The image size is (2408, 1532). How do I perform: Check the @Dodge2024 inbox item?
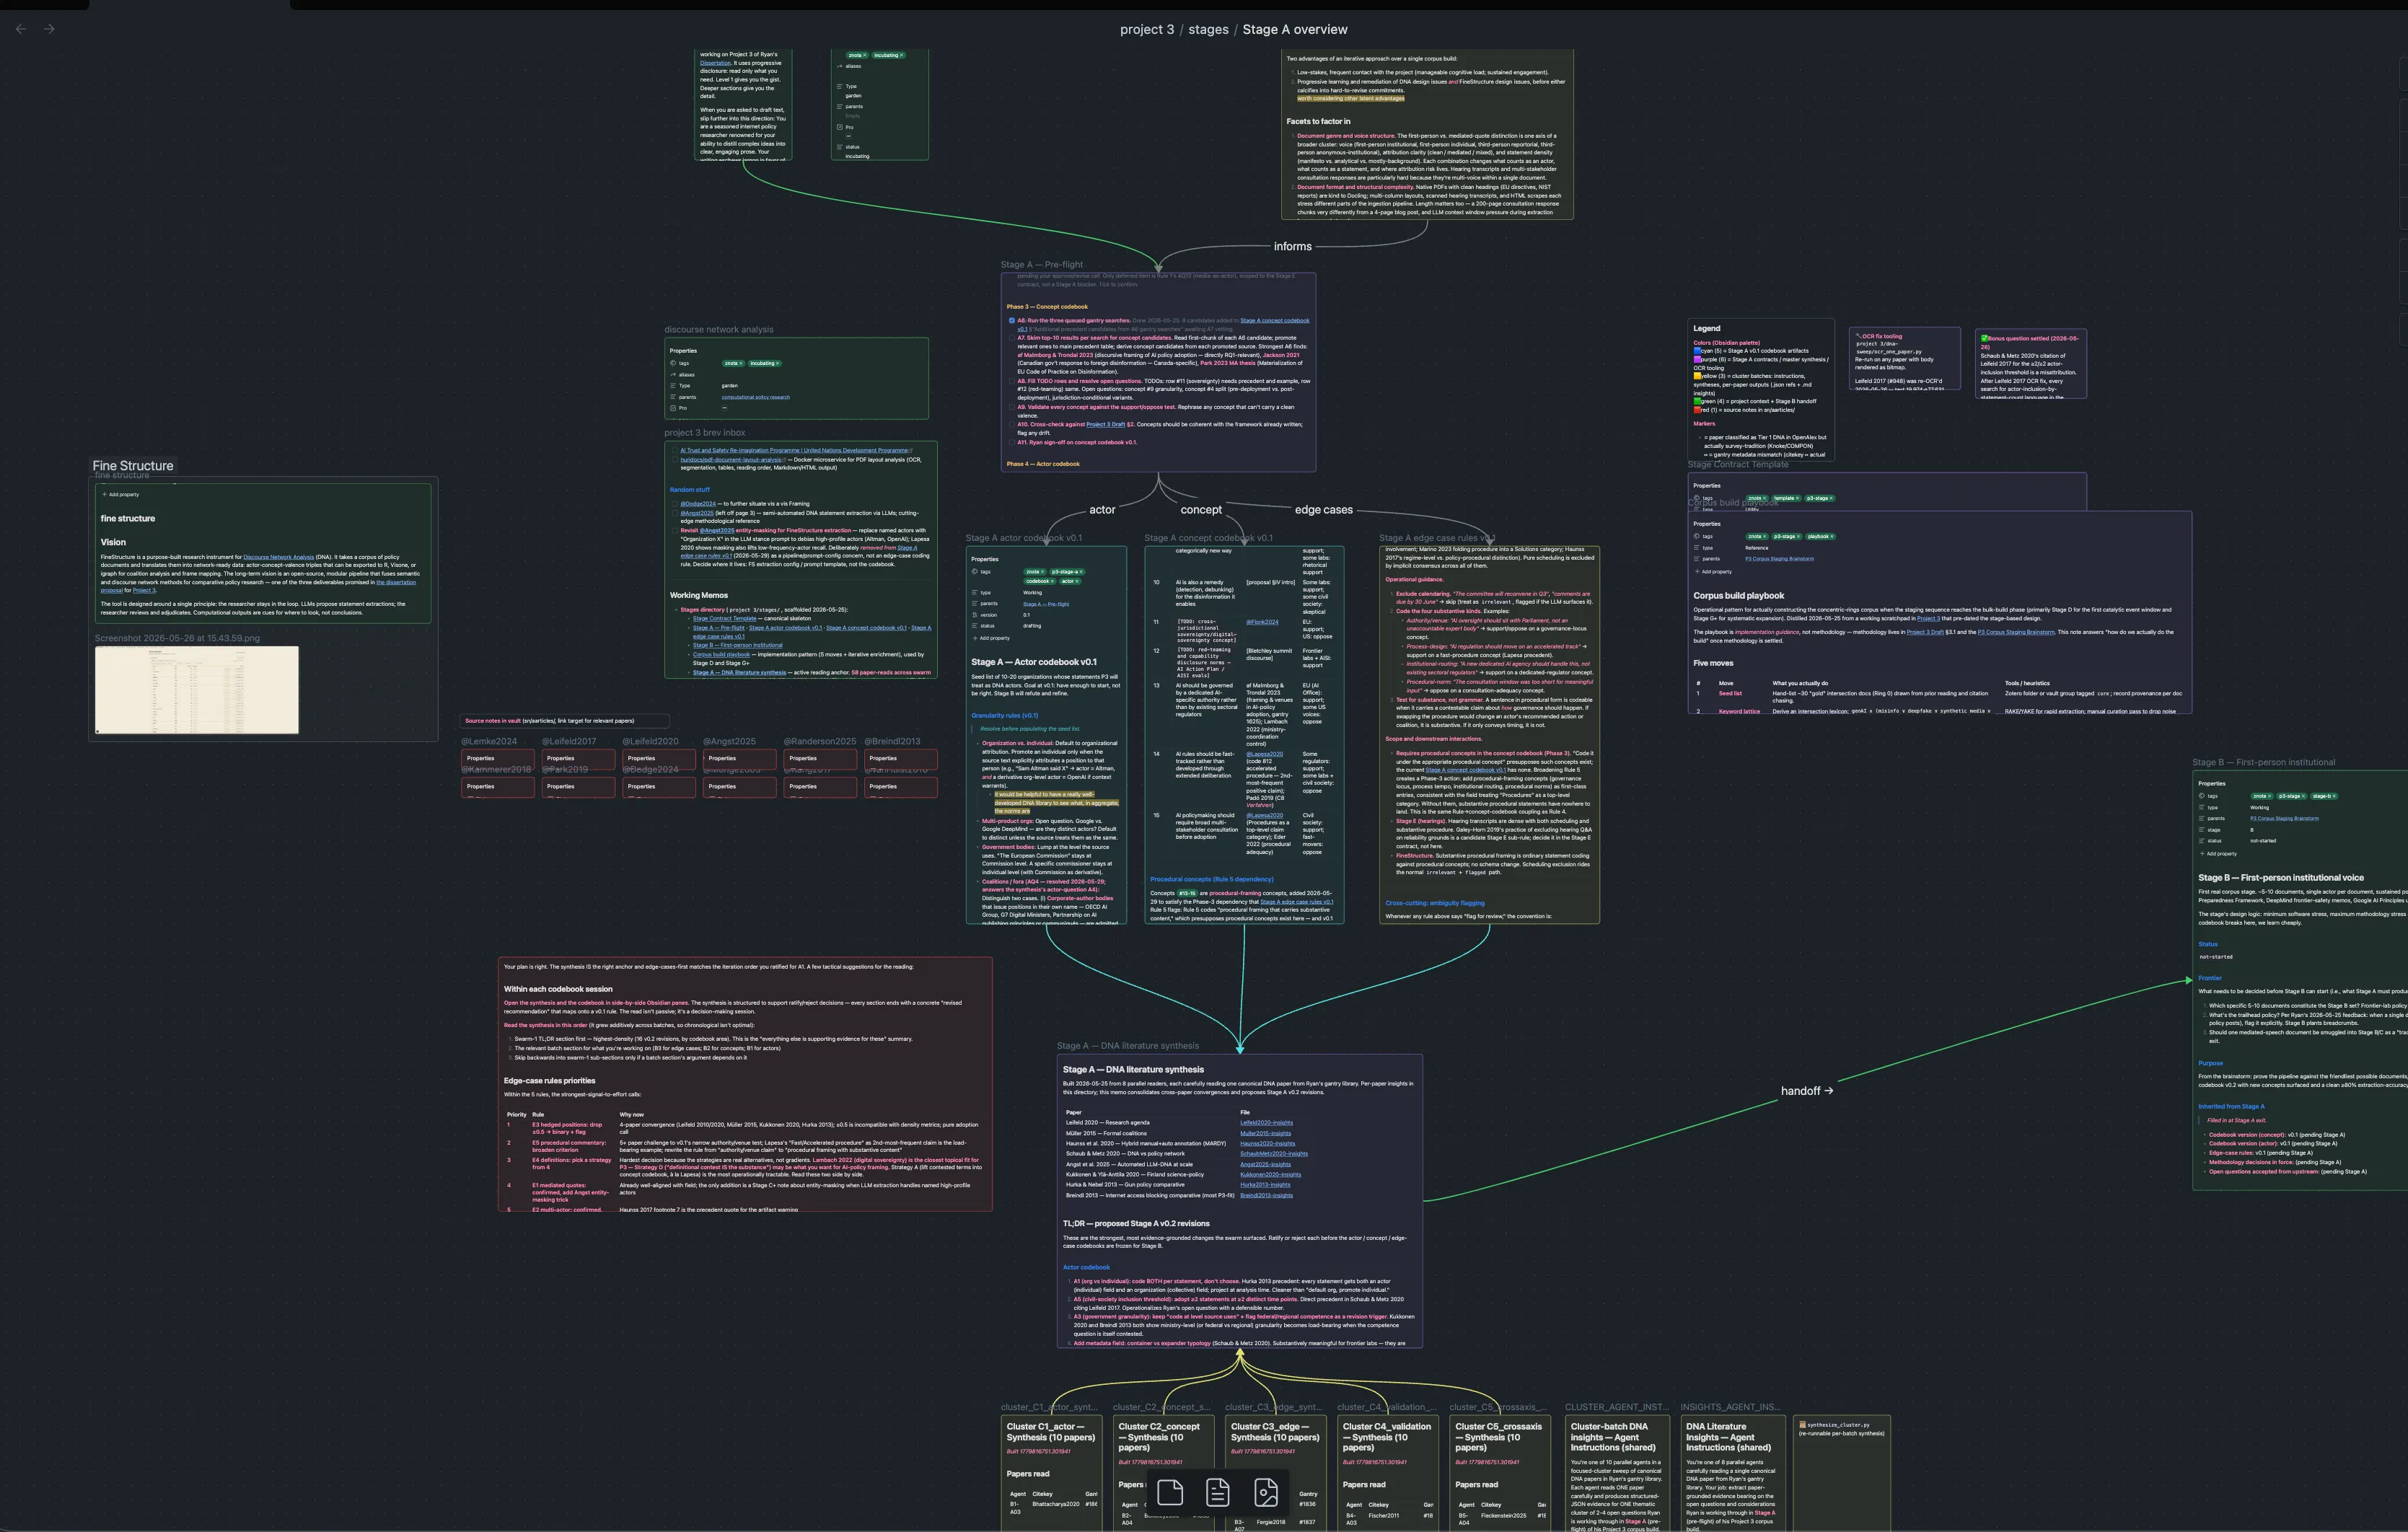click(x=675, y=504)
